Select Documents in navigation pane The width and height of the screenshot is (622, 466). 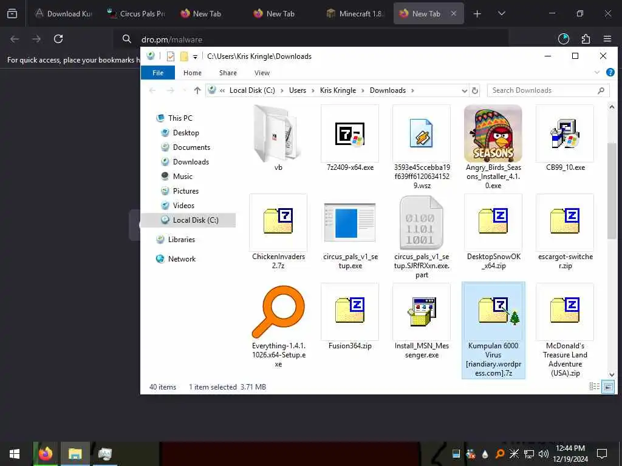coord(191,147)
